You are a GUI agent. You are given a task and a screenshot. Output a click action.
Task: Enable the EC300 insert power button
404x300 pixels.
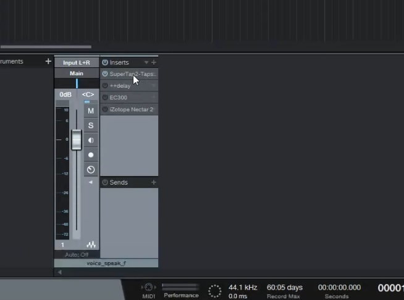coord(105,98)
